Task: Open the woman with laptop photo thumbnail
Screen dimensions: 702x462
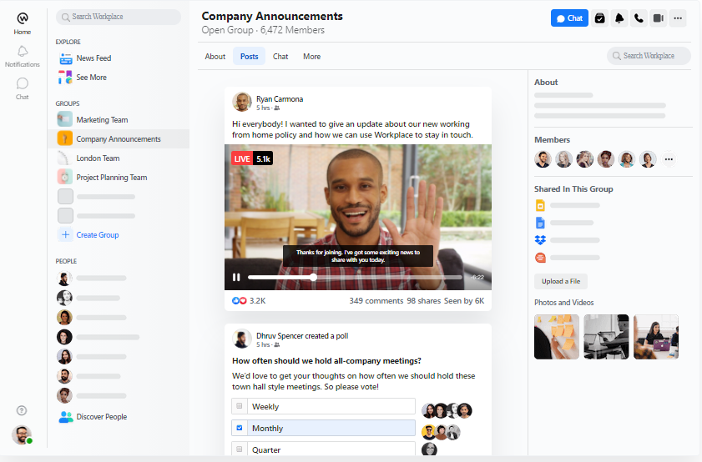Action: coord(656,337)
